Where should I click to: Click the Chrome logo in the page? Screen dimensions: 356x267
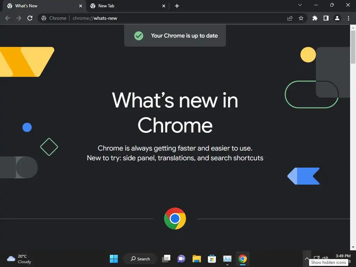175,219
